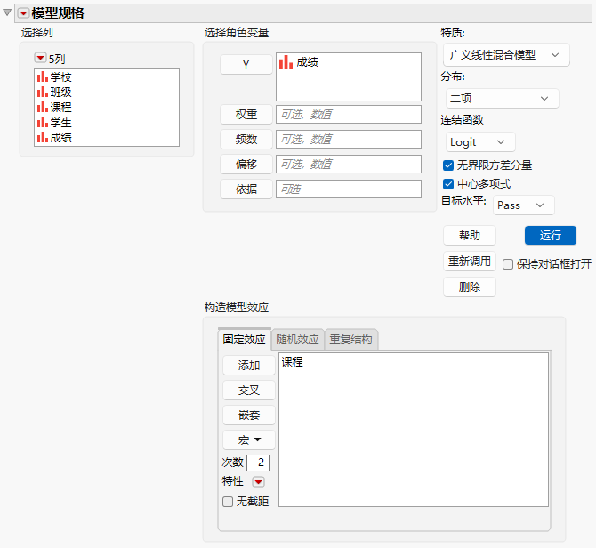
Task: Click the 偏移 optional numeric field
Action: (349, 165)
